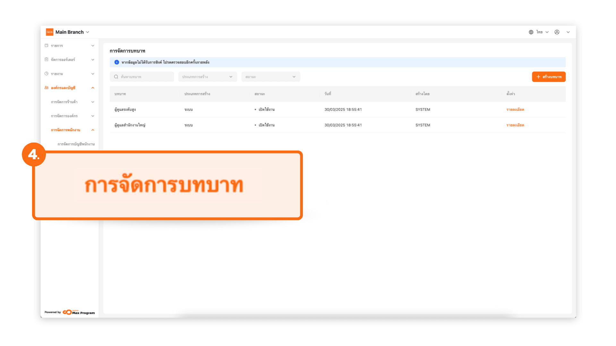This screenshot has height=346, width=616.
Task: Click the รายการ sidebar icon
Action: pyautogui.click(x=47, y=45)
